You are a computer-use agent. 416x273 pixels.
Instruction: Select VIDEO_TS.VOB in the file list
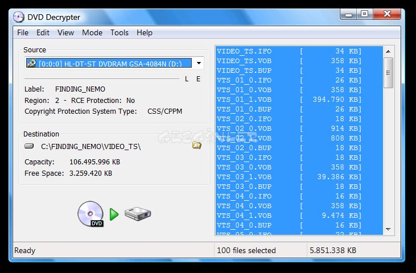[299, 61]
